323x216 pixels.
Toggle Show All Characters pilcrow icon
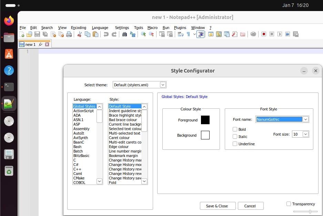(188, 34)
